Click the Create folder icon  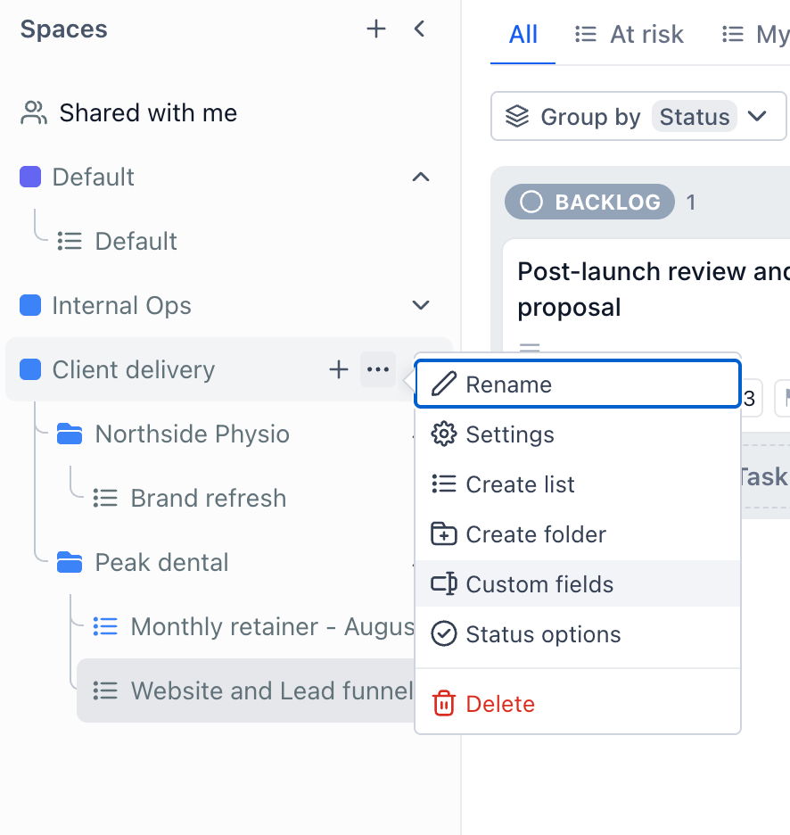coord(443,534)
